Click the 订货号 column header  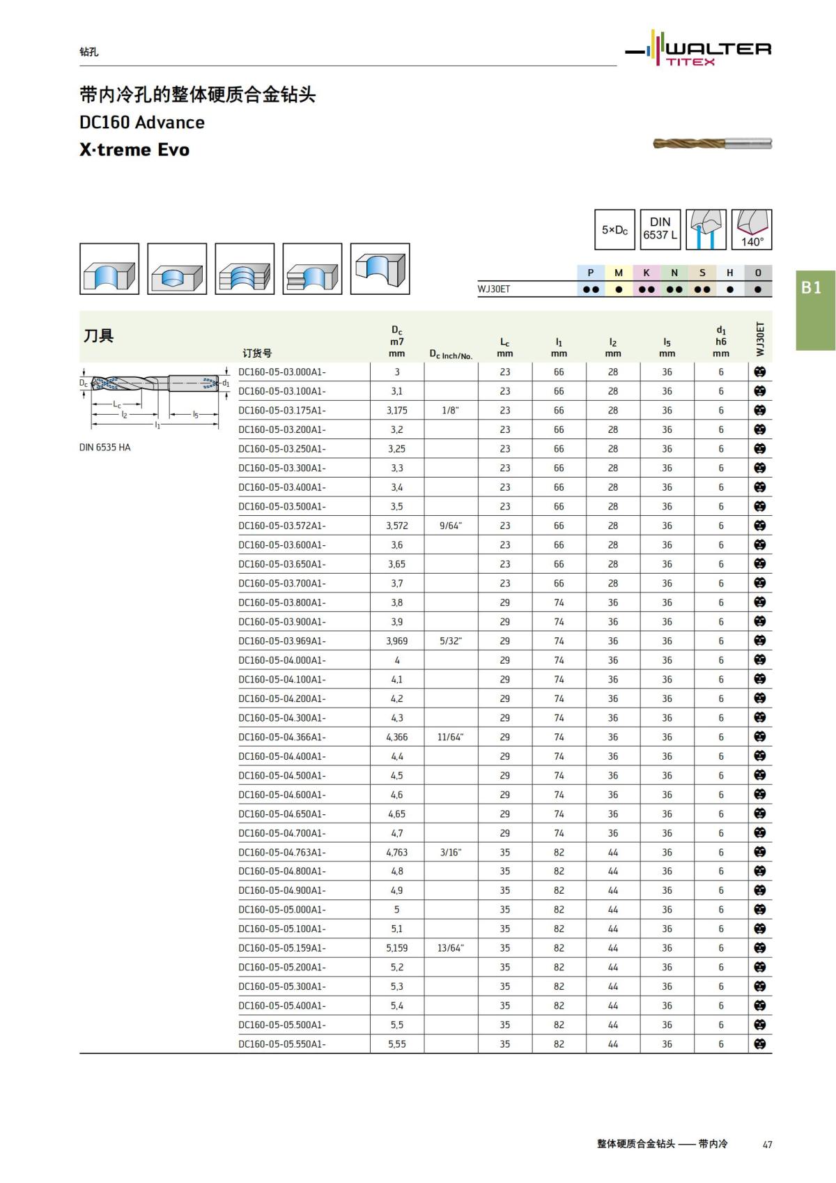[257, 353]
